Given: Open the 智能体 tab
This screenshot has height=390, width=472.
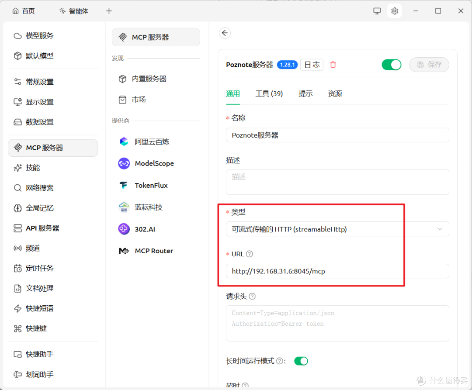Looking at the screenshot, I should coord(74,11).
